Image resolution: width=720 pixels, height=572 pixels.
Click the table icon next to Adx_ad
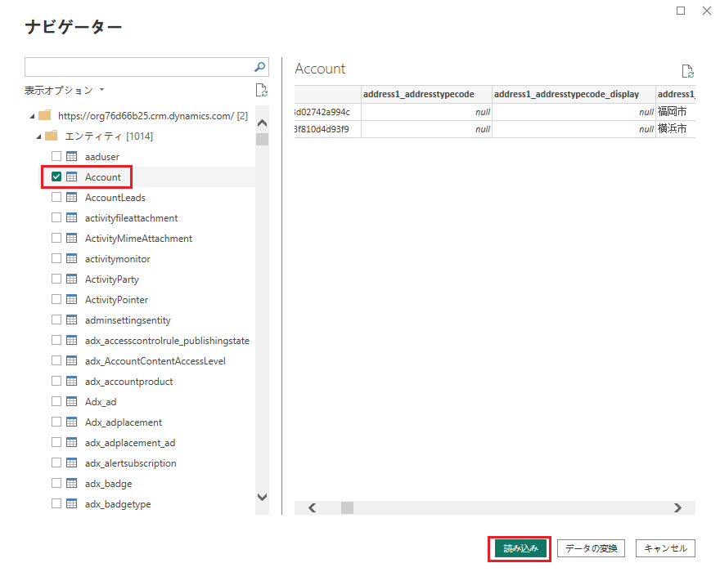coord(71,402)
